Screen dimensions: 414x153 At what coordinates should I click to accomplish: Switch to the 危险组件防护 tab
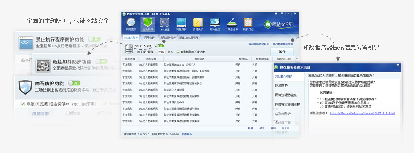point(168,37)
